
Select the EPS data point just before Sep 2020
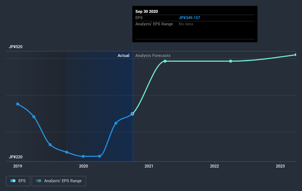(x=116, y=123)
